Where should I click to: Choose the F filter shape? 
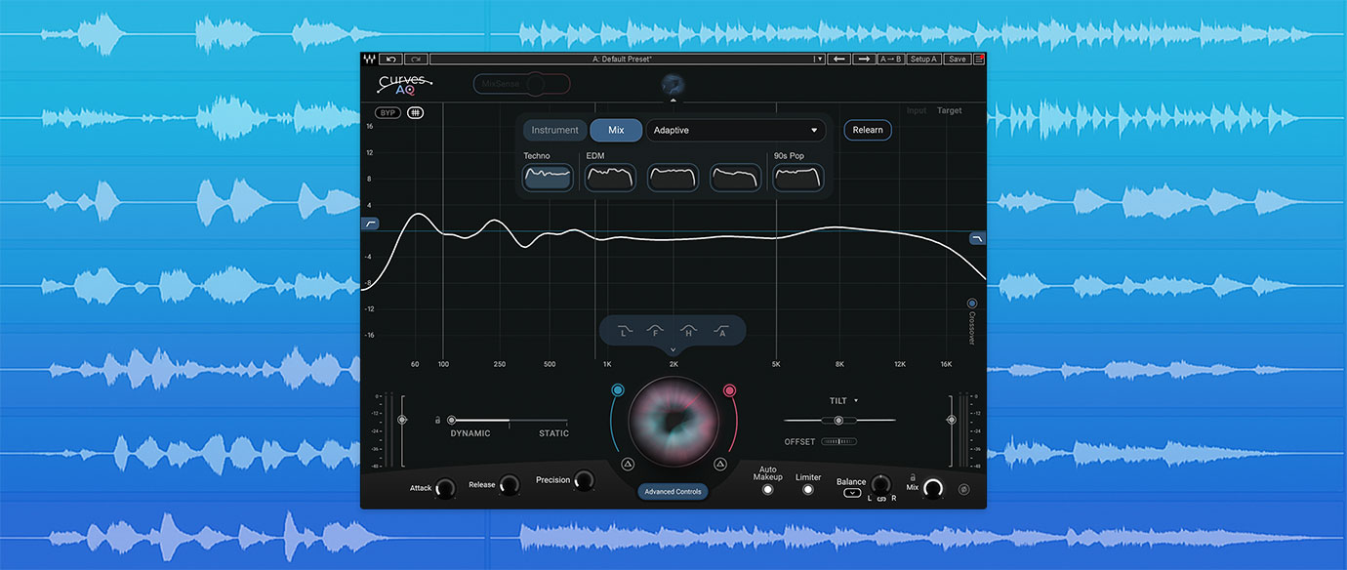(x=656, y=331)
